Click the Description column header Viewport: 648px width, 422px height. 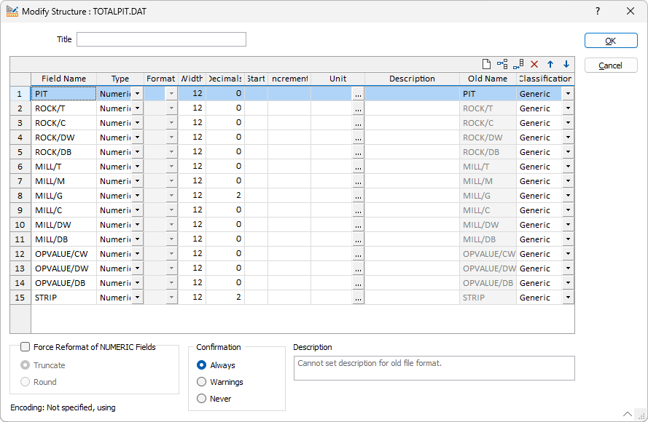point(412,79)
